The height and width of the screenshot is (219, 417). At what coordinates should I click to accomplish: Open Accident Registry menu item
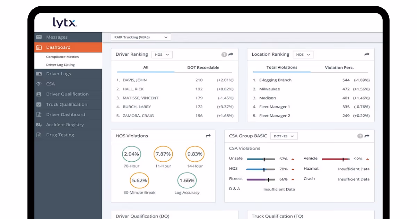pos(68,125)
